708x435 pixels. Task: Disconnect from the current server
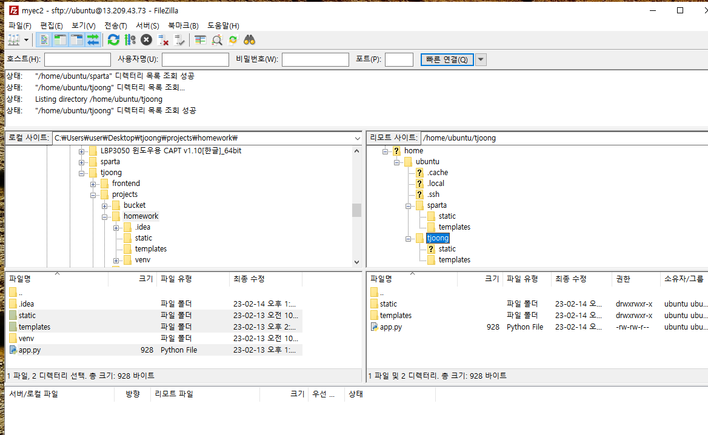(x=163, y=40)
